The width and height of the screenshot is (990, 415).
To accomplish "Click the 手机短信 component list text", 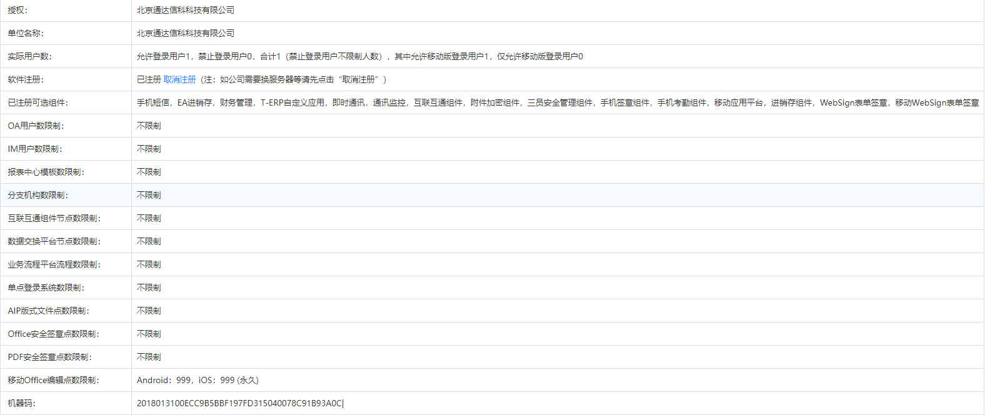I will coord(558,102).
